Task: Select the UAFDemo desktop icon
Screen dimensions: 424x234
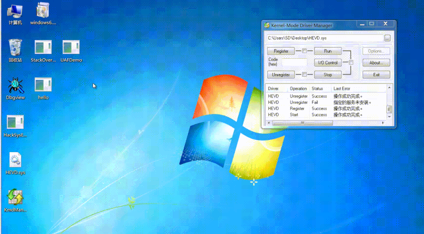Action: tap(71, 51)
